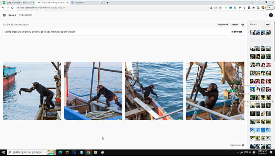The image size is (275, 156).
Task: Go back in browser history
Action: pyautogui.click(x=3, y=8)
